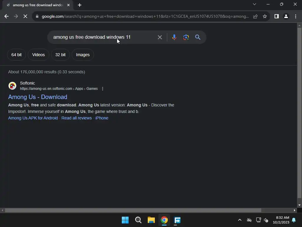Search by image with Google Lens
Screen dimensions: 302x227
click(x=186, y=37)
